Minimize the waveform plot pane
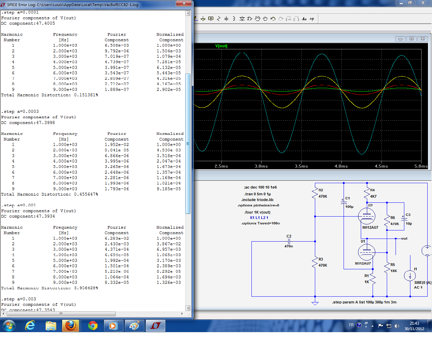432x346 pixels. (x=400, y=39)
